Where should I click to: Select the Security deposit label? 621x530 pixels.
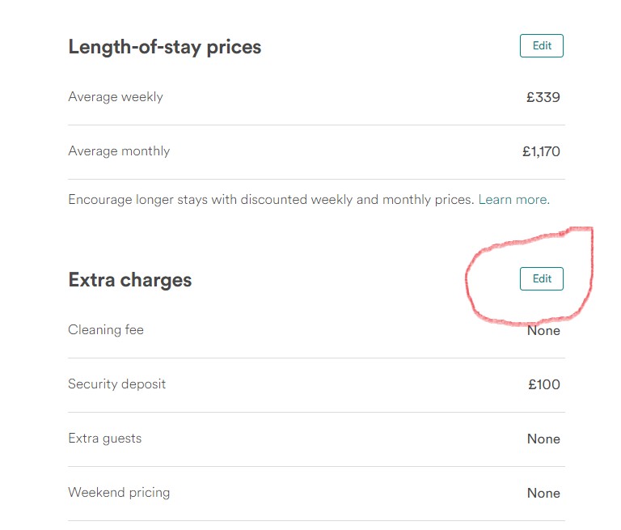coord(116,384)
